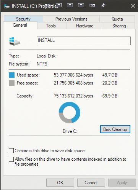Open the Hardware tab
Image resolution: width=138 pixels, height=190 pixels.
[x=85, y=26]
